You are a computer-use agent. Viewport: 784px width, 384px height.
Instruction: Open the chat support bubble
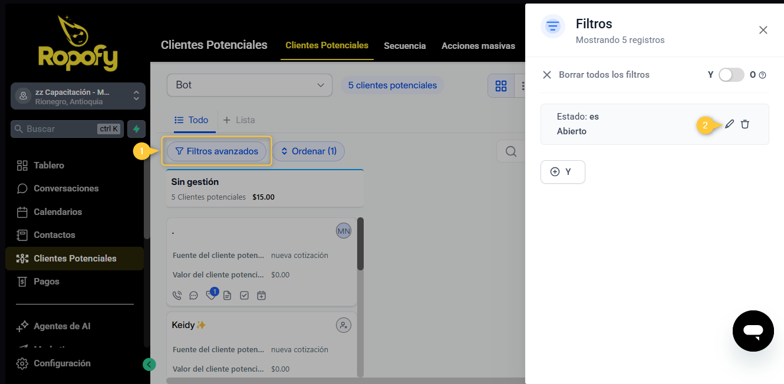[x=753, y=331]
